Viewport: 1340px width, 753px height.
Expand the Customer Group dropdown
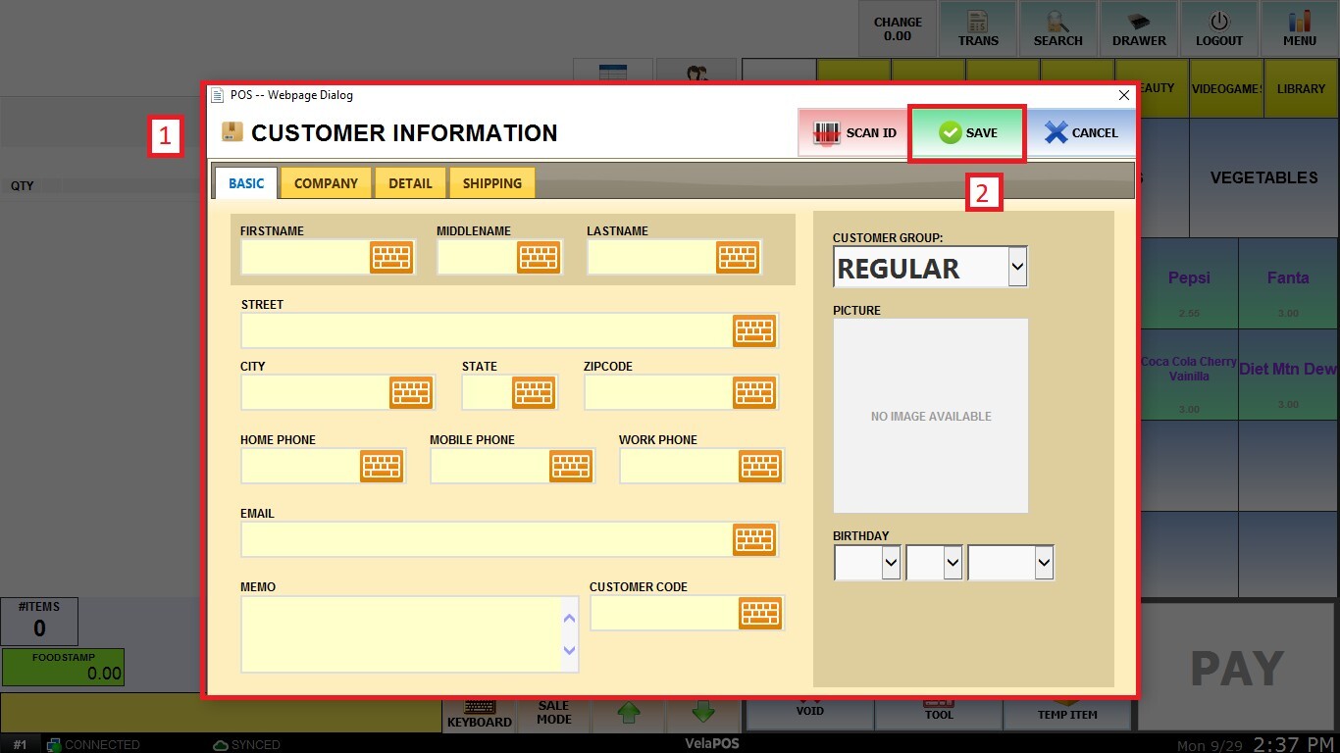point(1016,267)
